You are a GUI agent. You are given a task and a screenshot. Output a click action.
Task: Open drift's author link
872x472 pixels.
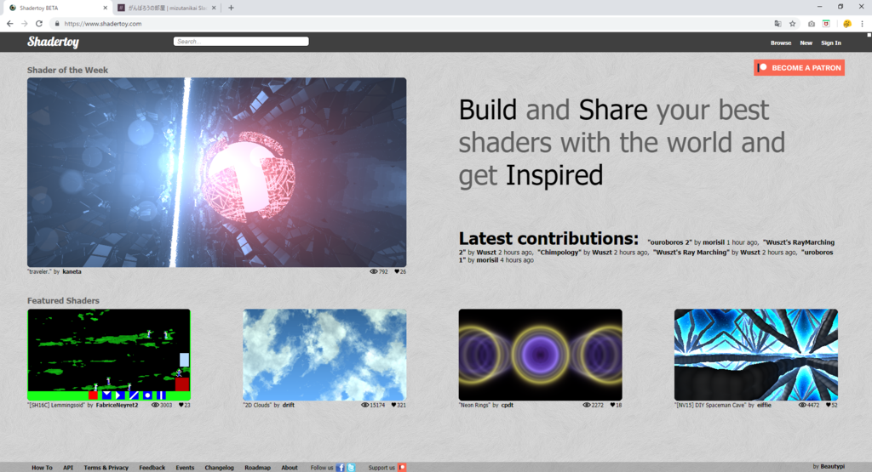click(288, 405)
